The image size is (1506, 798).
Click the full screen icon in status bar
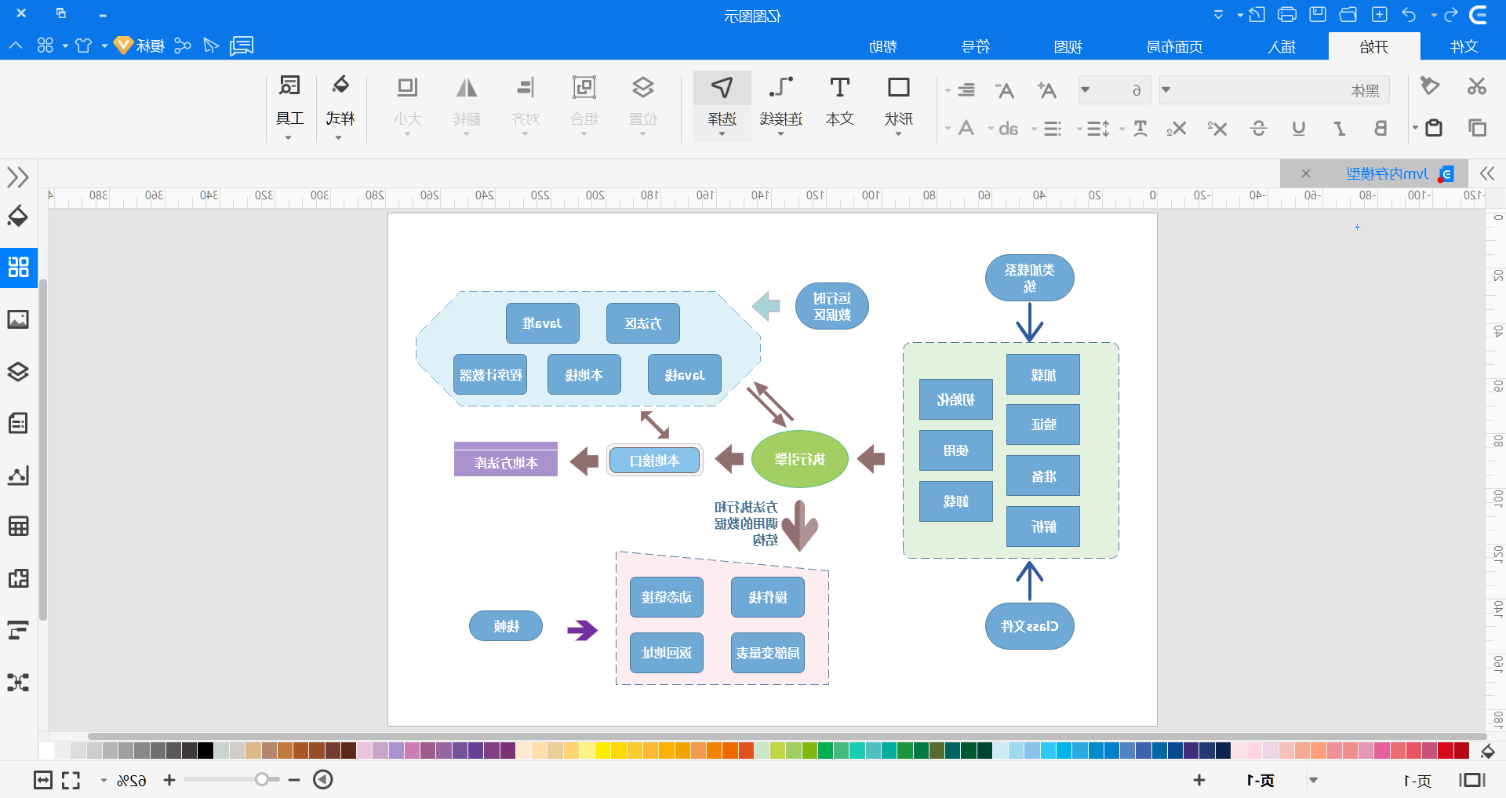pos(71,780)
